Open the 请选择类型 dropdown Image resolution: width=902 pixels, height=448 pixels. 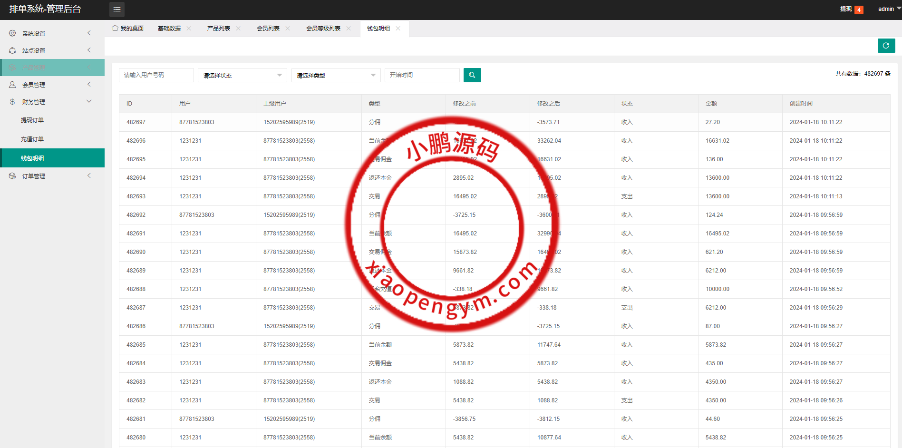point(336,75)
